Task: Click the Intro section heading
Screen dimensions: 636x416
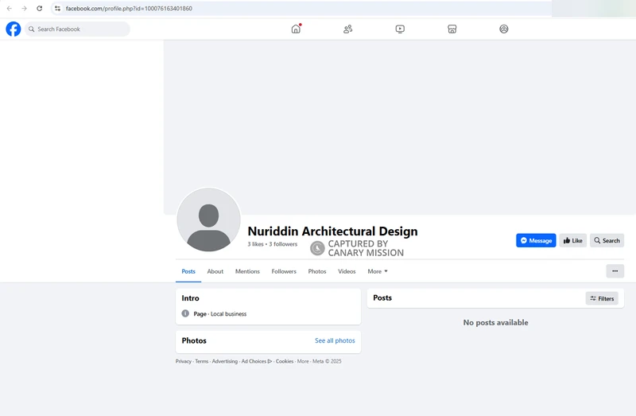Action: (190, 298)
